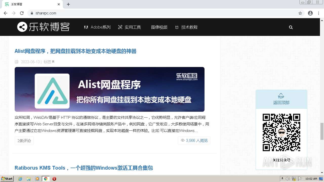Image resolution: width=324 pixels, height=182 pixels.
Task: Click the Chrome taskbar icon
Action: (x=46, y=179)
